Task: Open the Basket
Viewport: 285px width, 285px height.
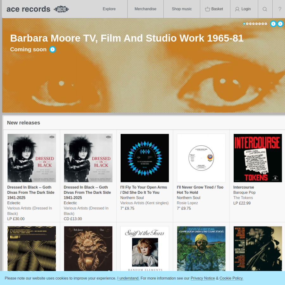Action: click(x=214, y=9)
